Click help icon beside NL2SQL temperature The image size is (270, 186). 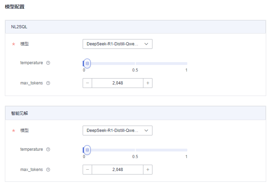click(48, 63)
